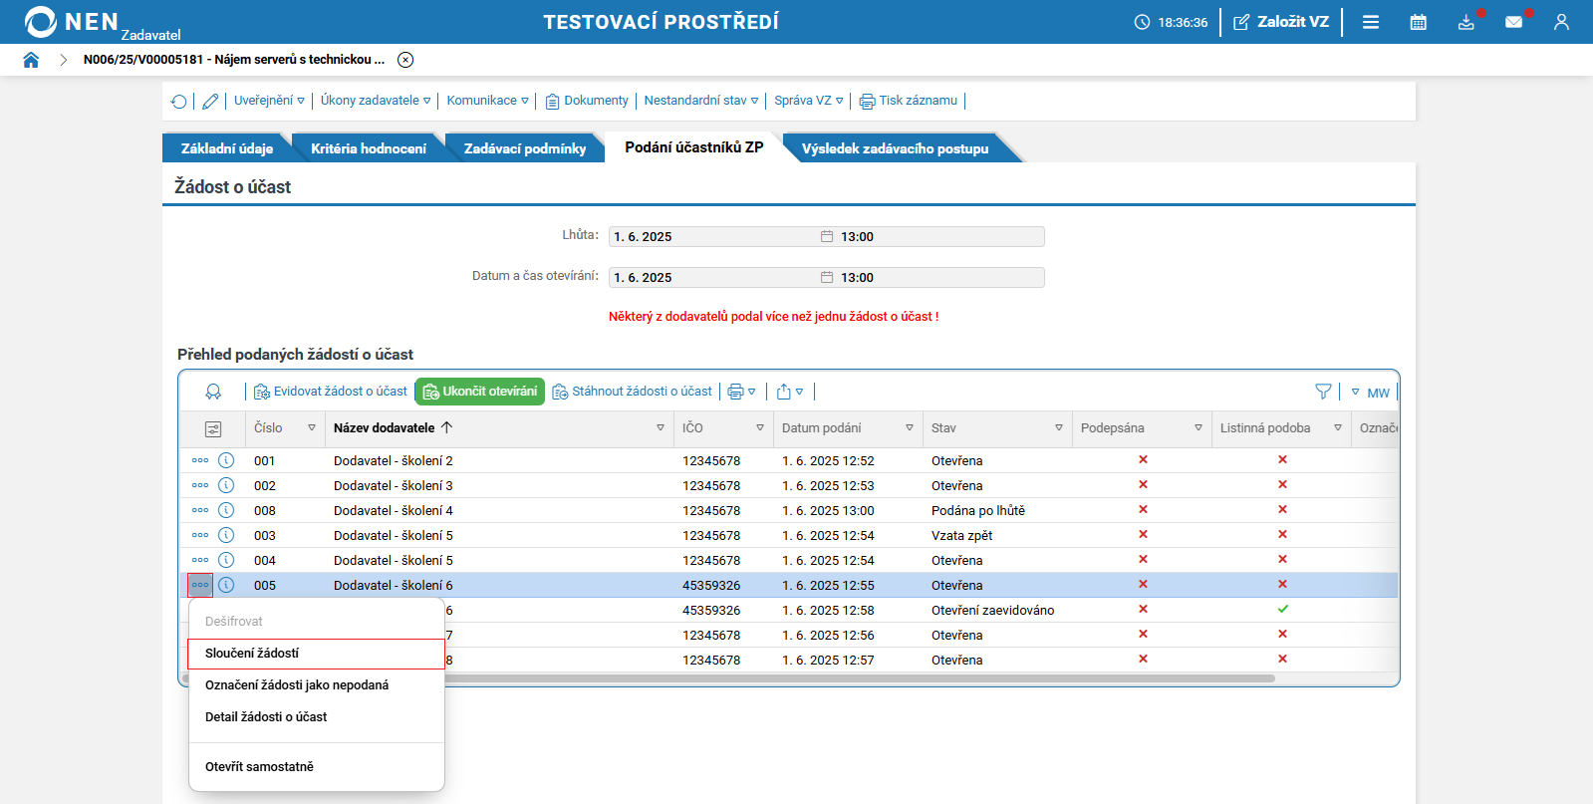Click the pencil edit icon
Image resolution: width=1593 pixels, height=804 pixels.
coord(210,102)
